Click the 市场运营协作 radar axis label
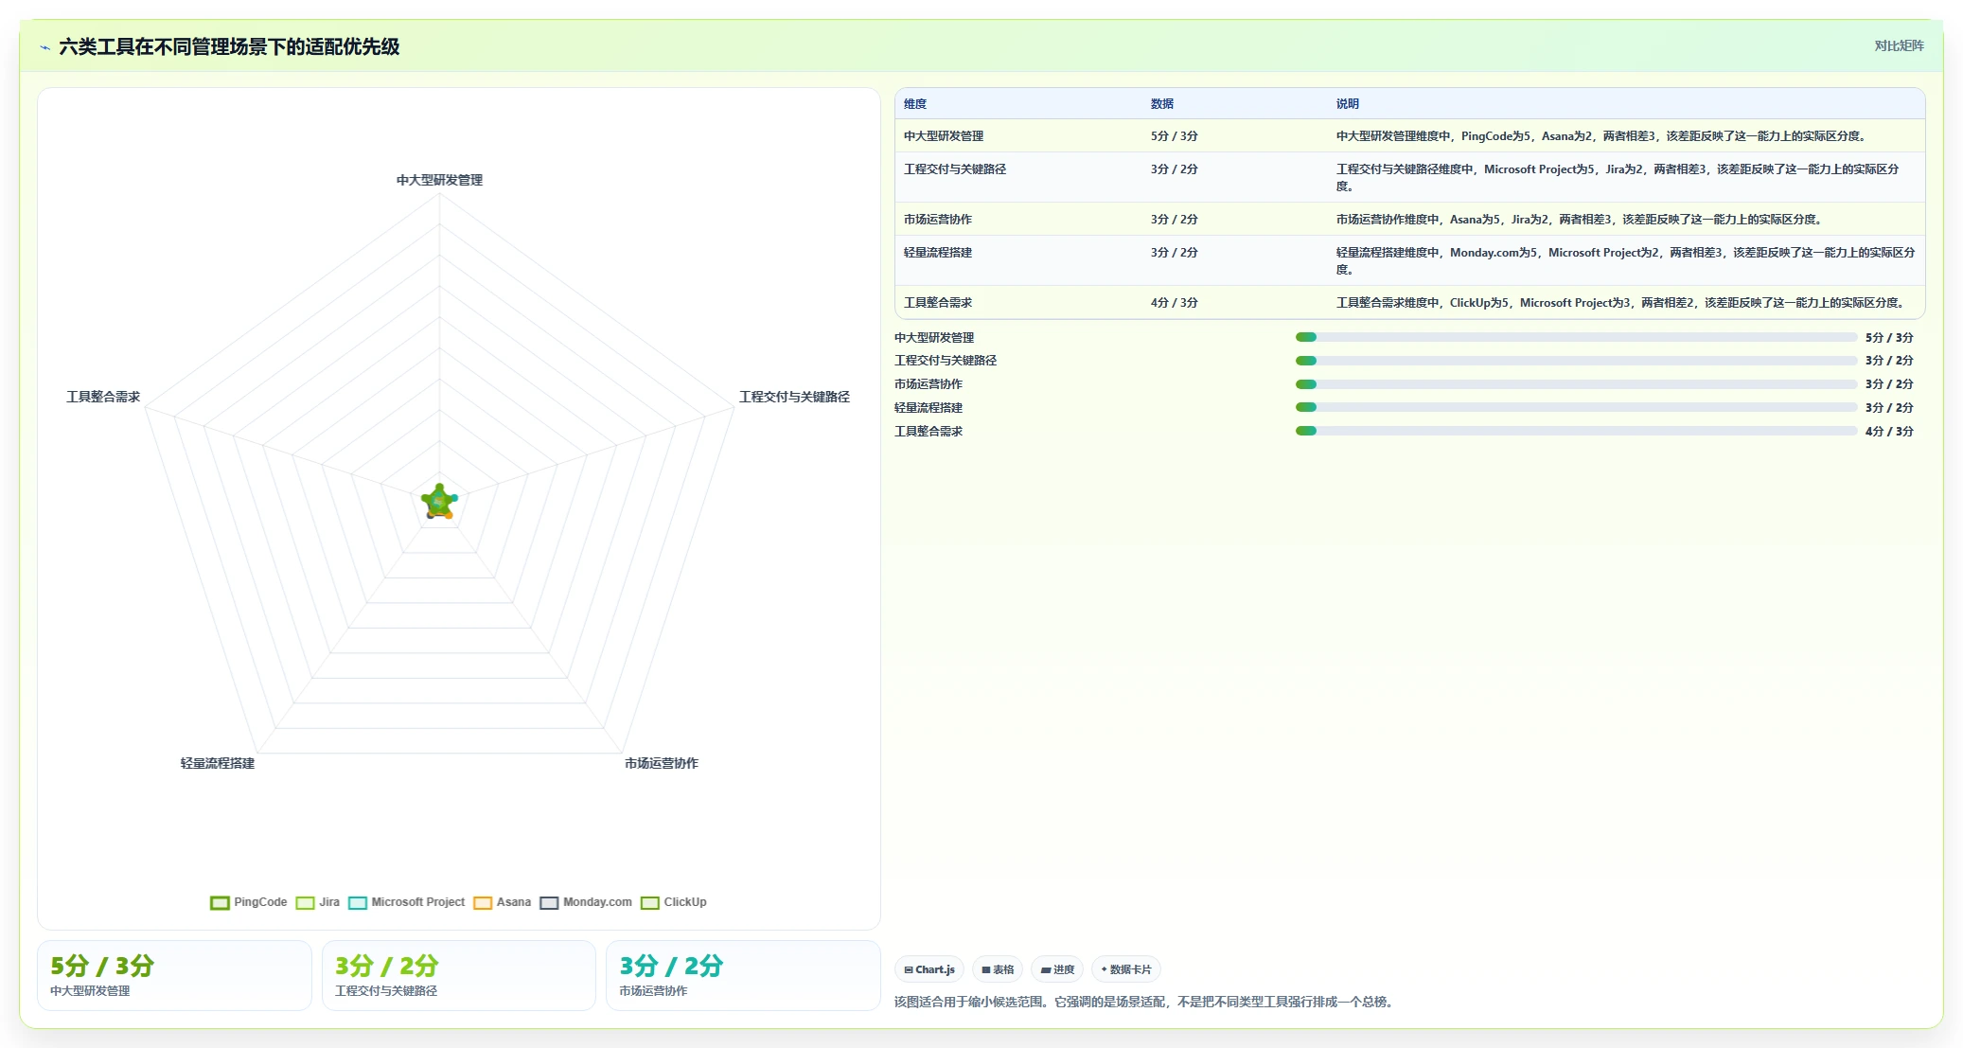This screenshot has height=1048, width=1963. [x=662, y=763]
